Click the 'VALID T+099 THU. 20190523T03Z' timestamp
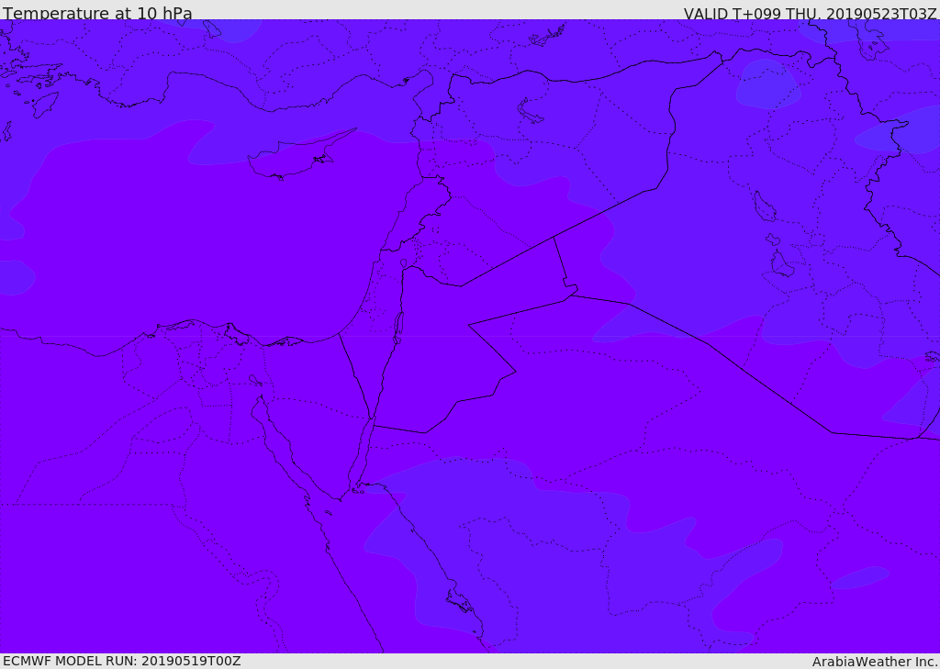Screen dimensions: 940x669 point(810,13)
